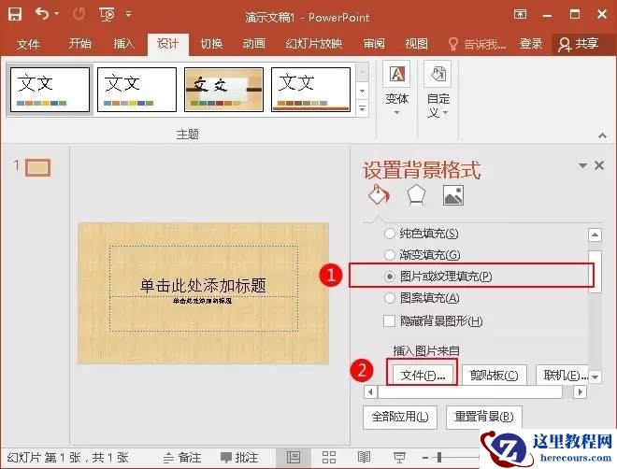Click the 告诉我 lightbulb search box
This screenshot has height=469, width=617.
click(x=477, y=44)
